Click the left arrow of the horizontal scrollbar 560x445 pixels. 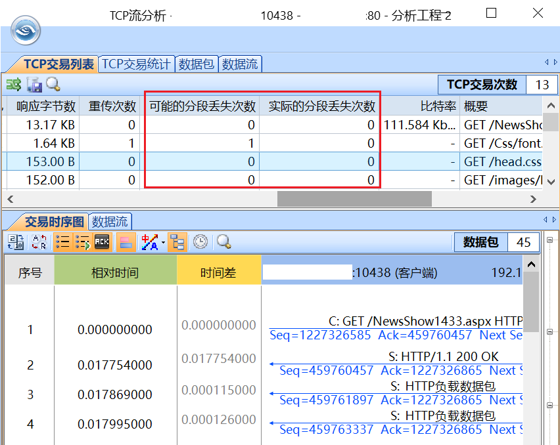9,199
